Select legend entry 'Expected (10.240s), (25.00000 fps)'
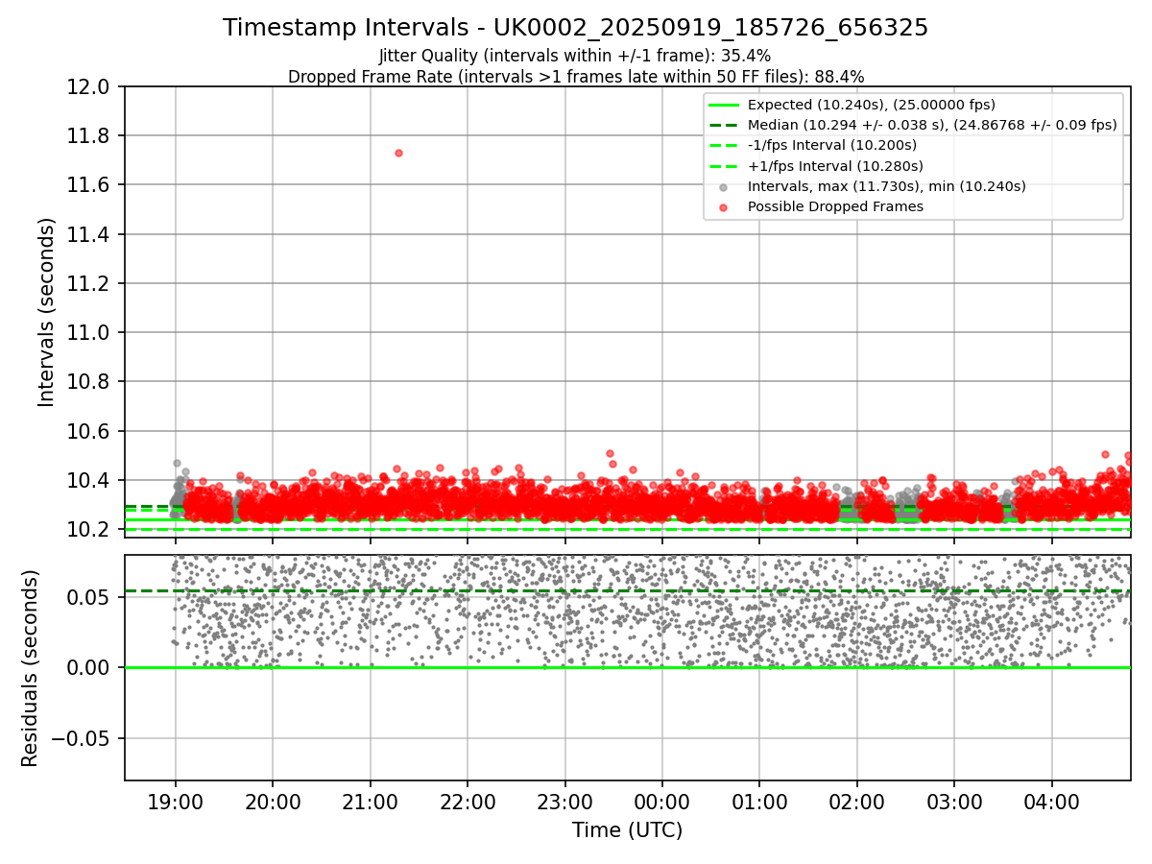 click(x=872, y=105)
